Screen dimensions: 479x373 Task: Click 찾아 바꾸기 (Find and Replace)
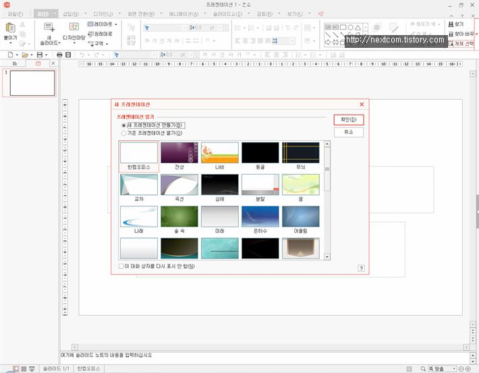[x=461, y=34]
